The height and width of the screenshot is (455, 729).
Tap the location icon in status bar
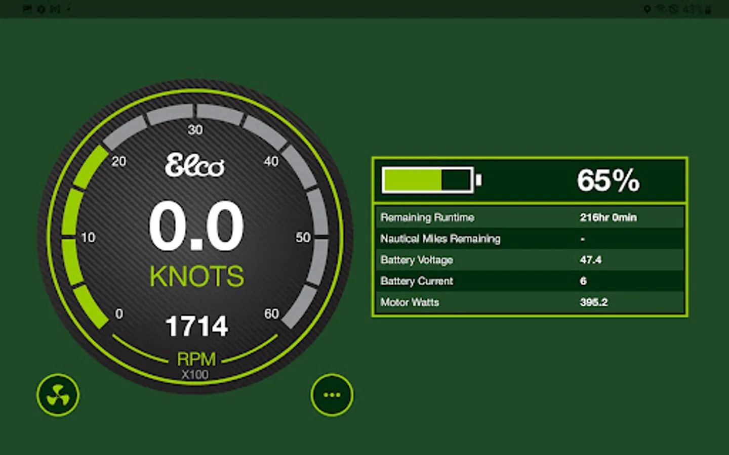(647, 9)
